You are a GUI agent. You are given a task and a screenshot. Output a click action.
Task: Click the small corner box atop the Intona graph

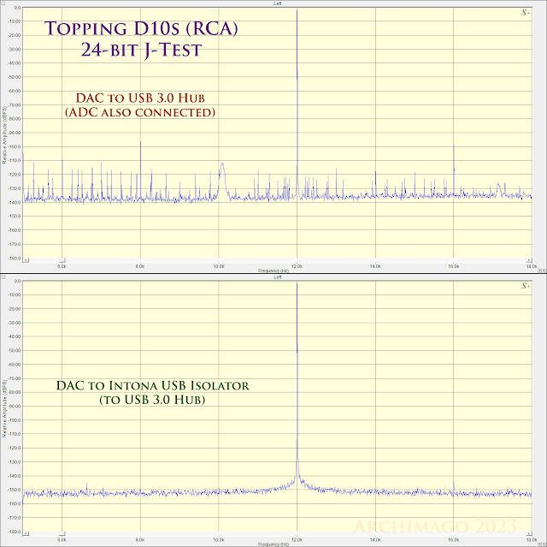click(3, 277)
